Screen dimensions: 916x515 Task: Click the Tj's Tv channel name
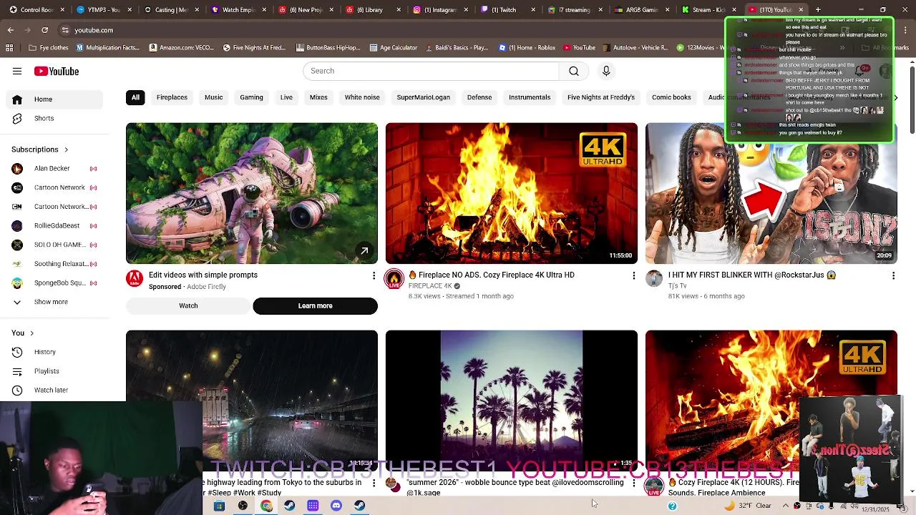coord(678,286)
